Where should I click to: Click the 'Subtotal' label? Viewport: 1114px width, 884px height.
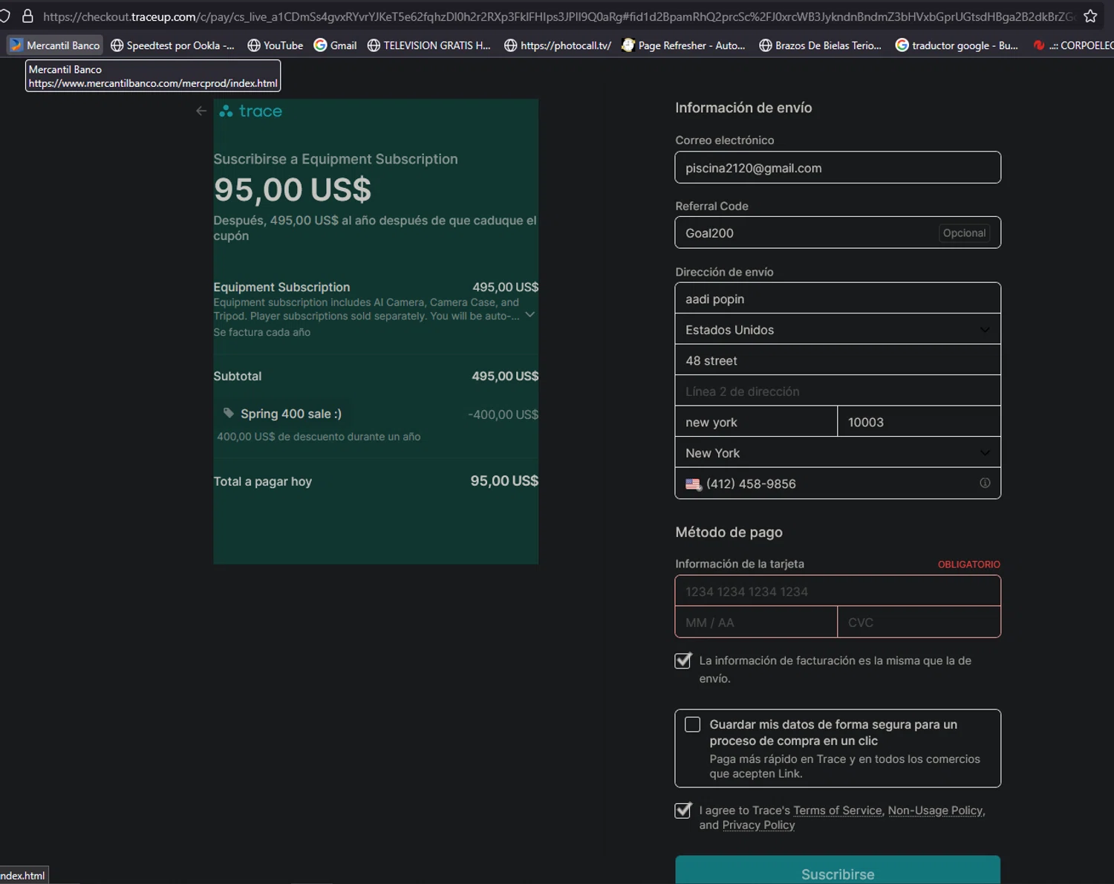[238, 376]
